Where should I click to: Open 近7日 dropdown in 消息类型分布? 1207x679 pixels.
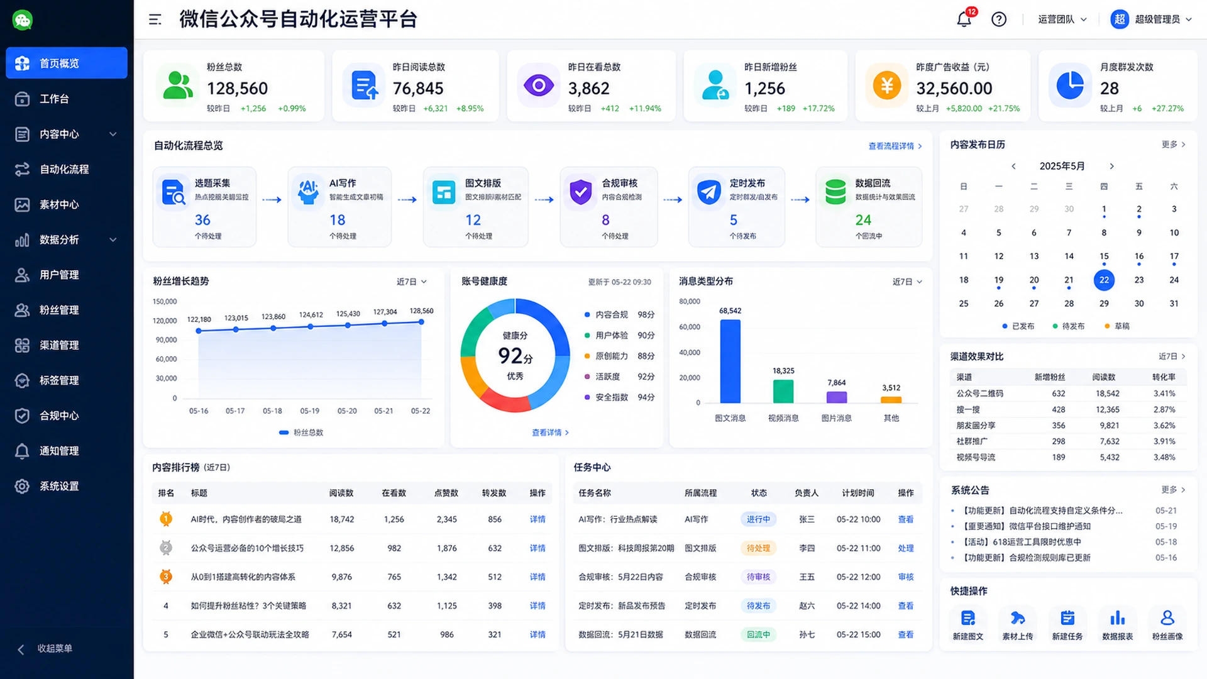coord(908,282)
